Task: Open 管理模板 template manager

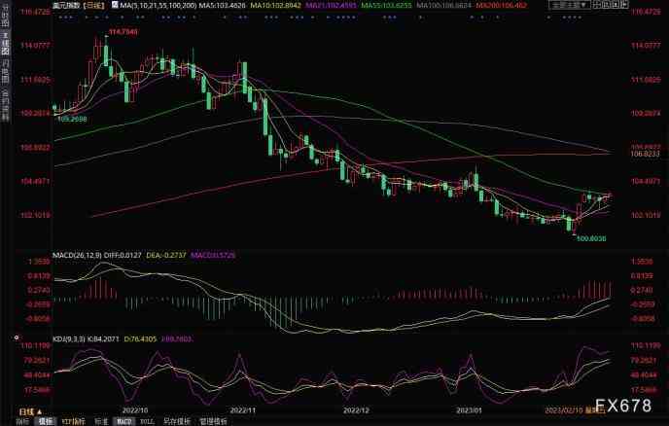Action: coord(211,422)
